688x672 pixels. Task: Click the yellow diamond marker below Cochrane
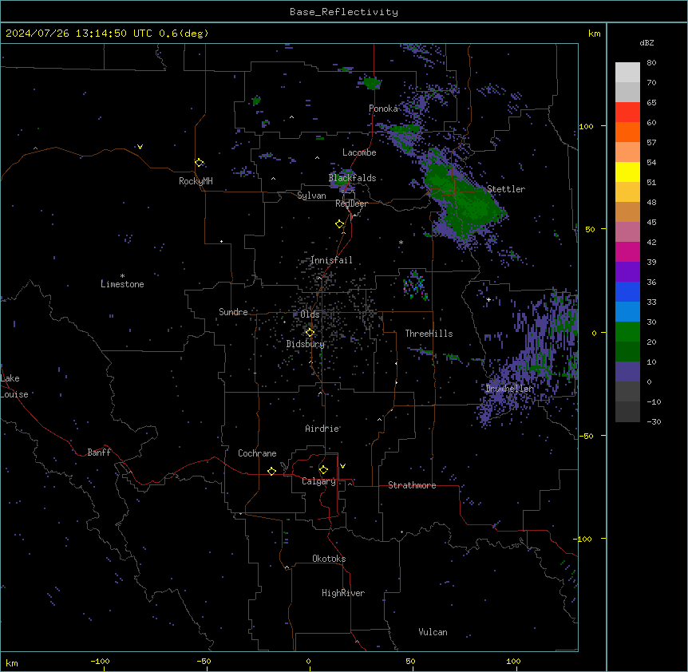coord(271,471)
